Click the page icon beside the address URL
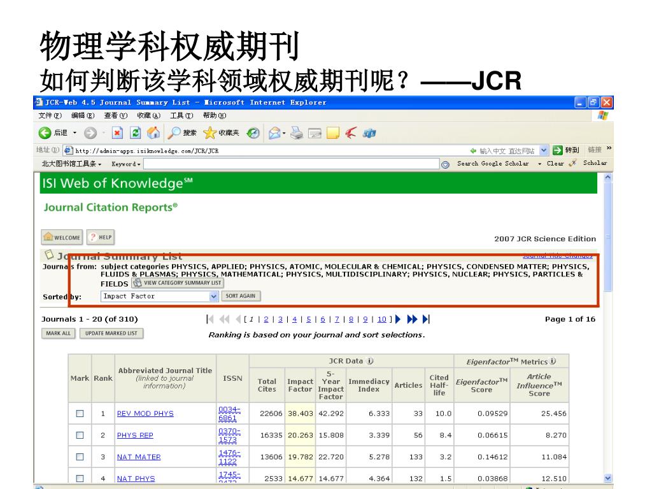652x489 pixels. click(69, 150)
